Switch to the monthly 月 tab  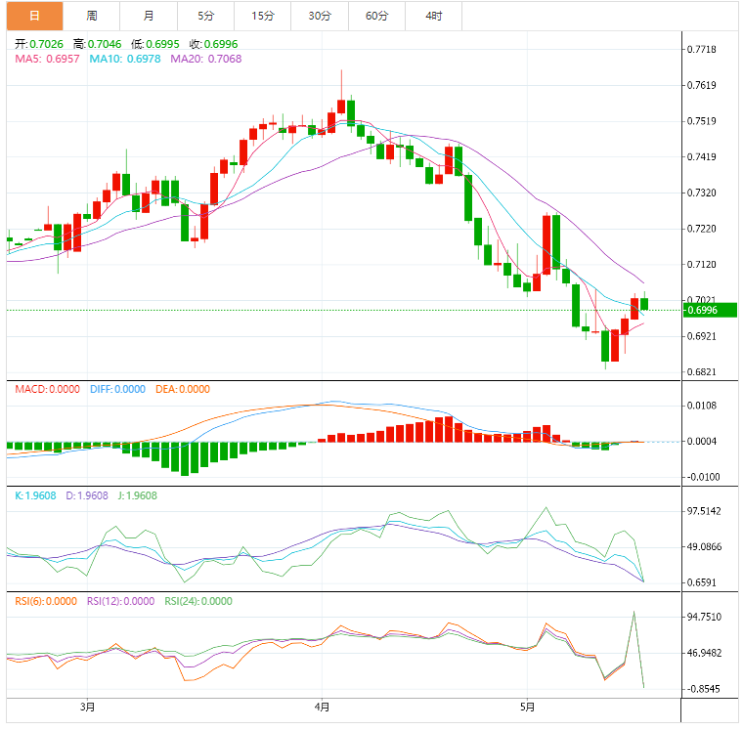(x=149, y=16)
